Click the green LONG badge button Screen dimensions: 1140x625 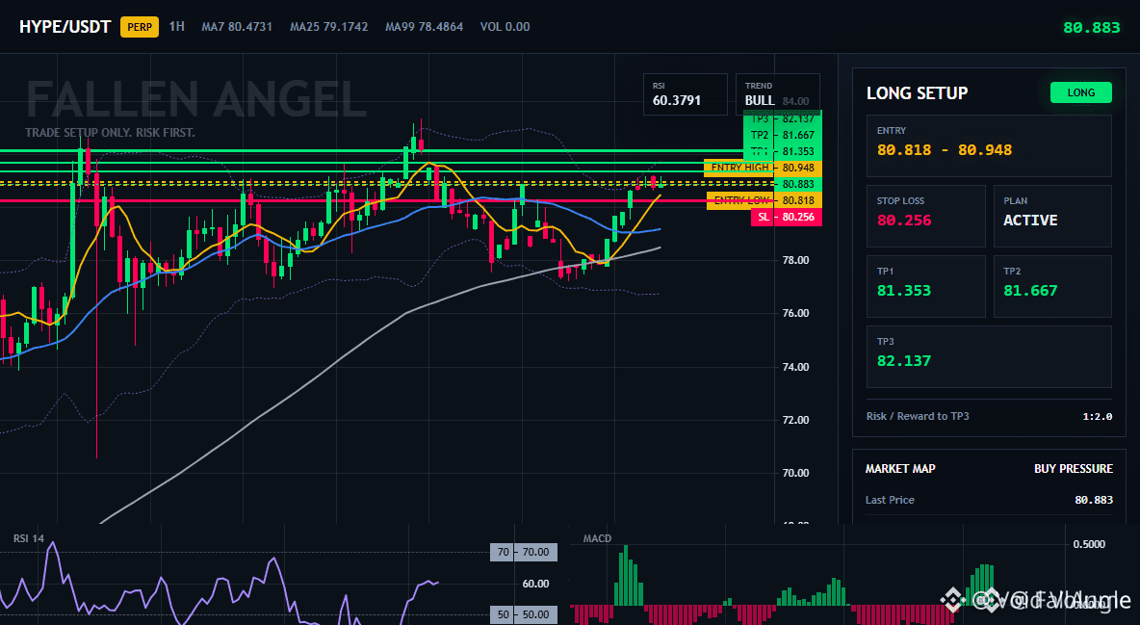1080,92
